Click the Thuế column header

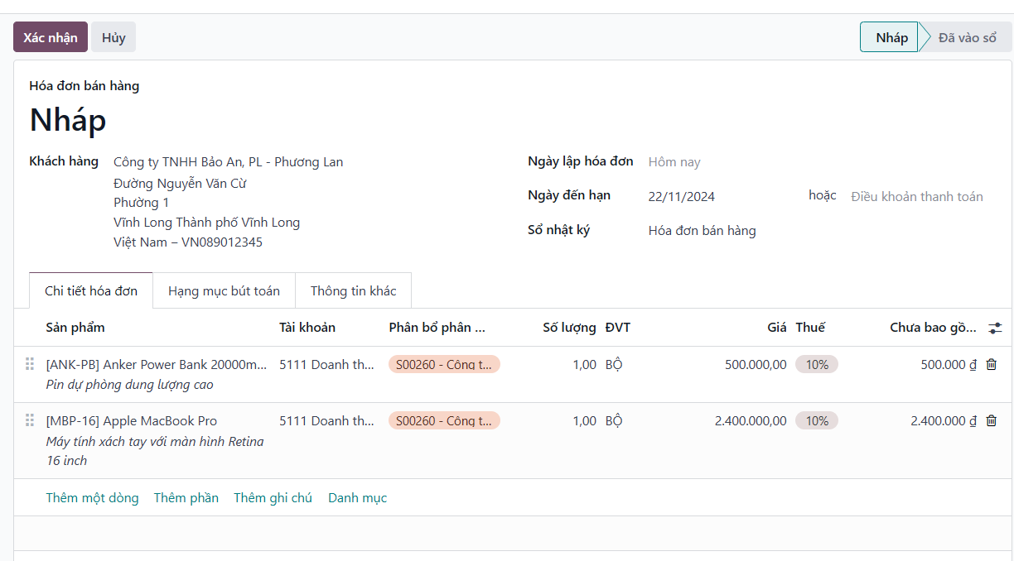click(810, 327)
